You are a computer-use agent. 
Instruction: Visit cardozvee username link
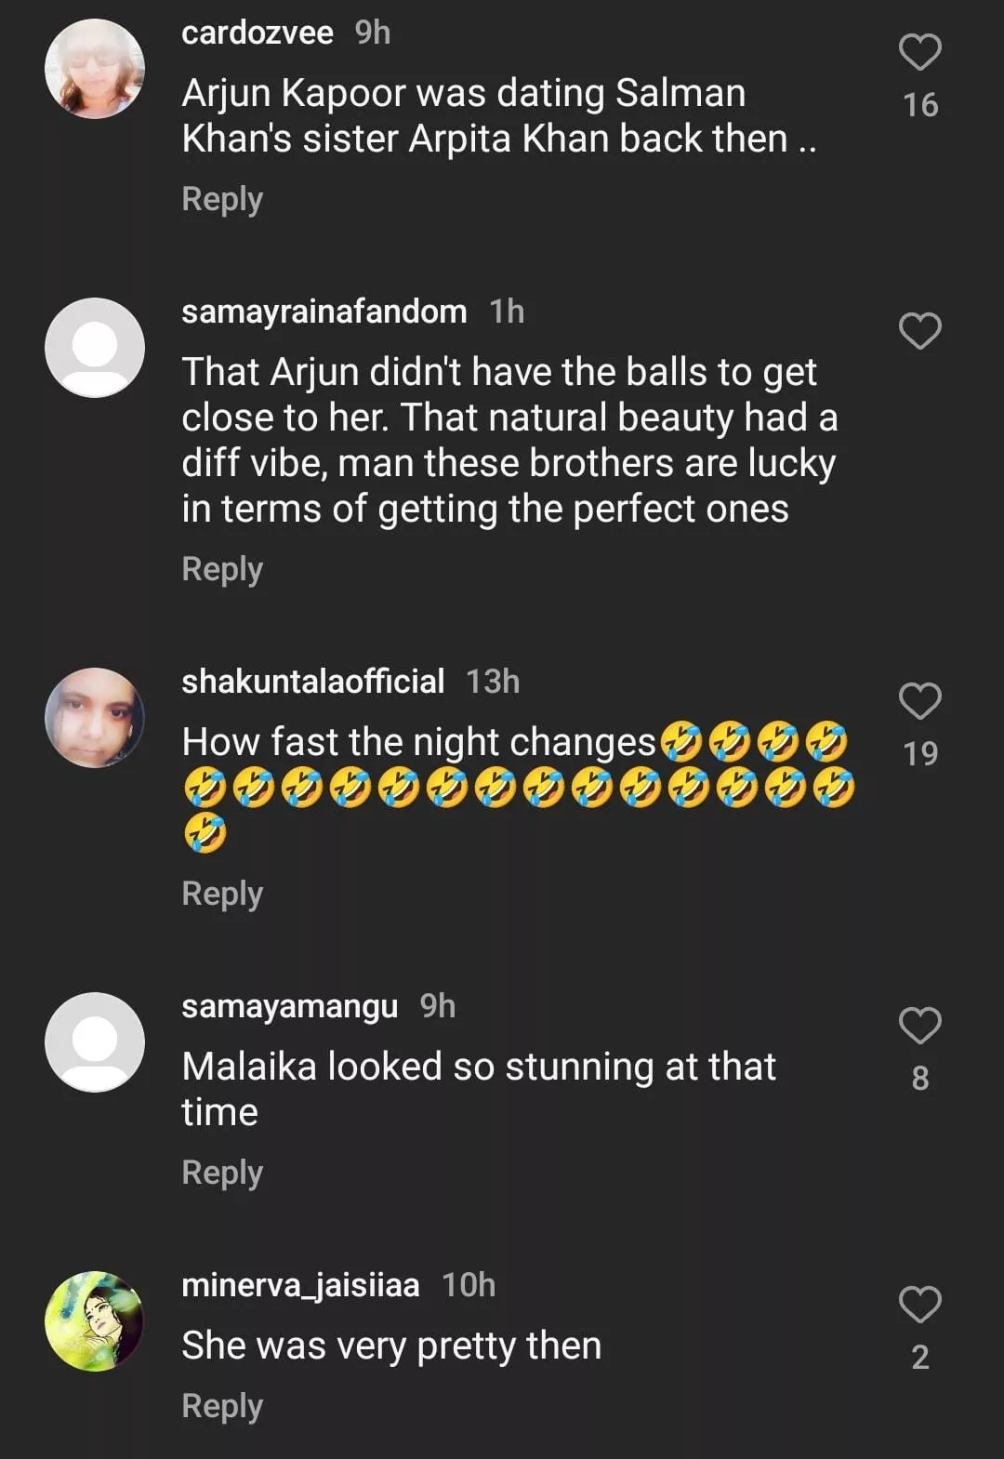(258, 33)
